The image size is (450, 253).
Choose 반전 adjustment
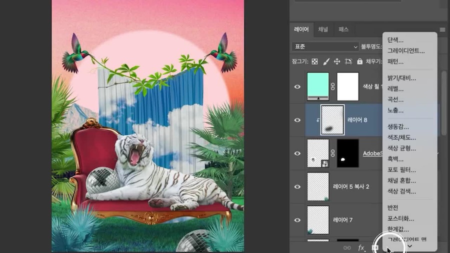coord(392,207)
